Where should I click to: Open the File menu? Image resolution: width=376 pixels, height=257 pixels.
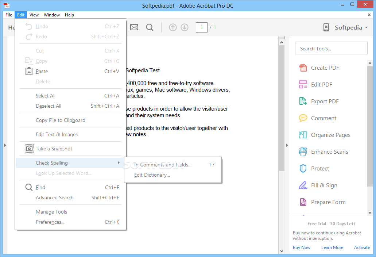(x=9, y=15)
